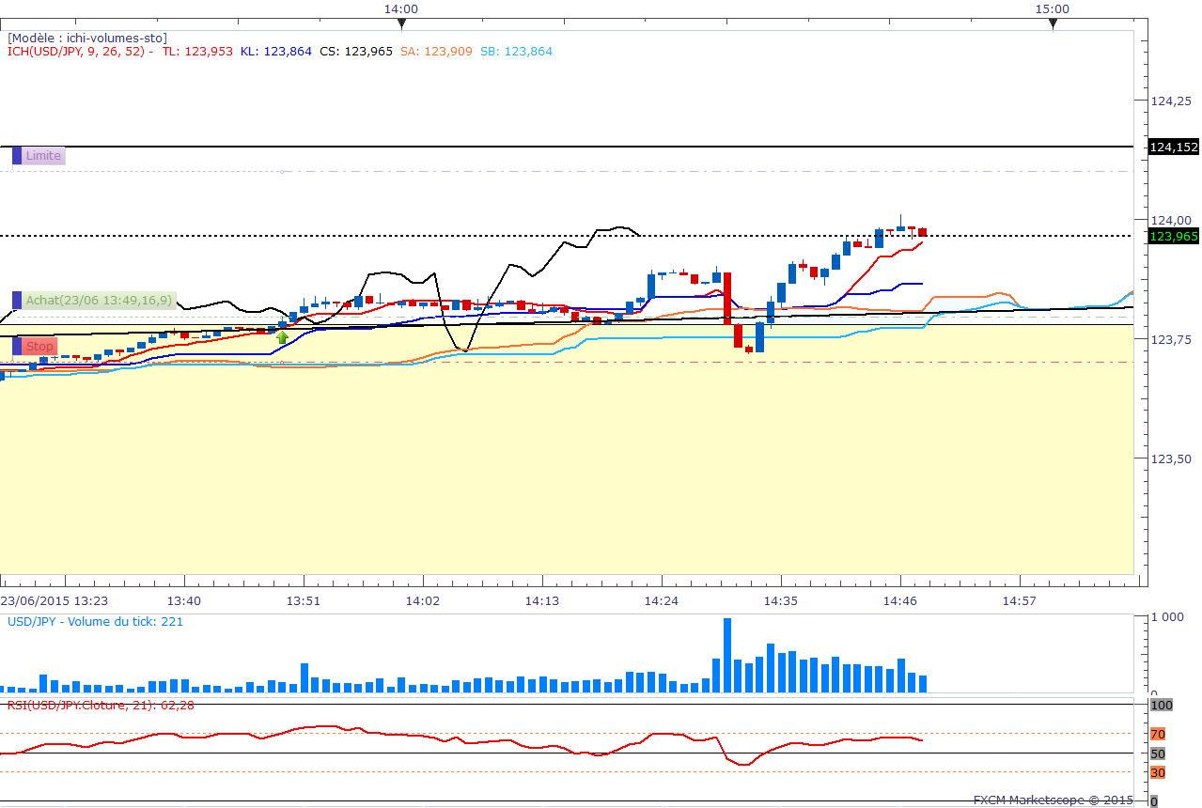Select the blue handle beside Stop label
The image size is (1202, 808).
coord(17,347)
